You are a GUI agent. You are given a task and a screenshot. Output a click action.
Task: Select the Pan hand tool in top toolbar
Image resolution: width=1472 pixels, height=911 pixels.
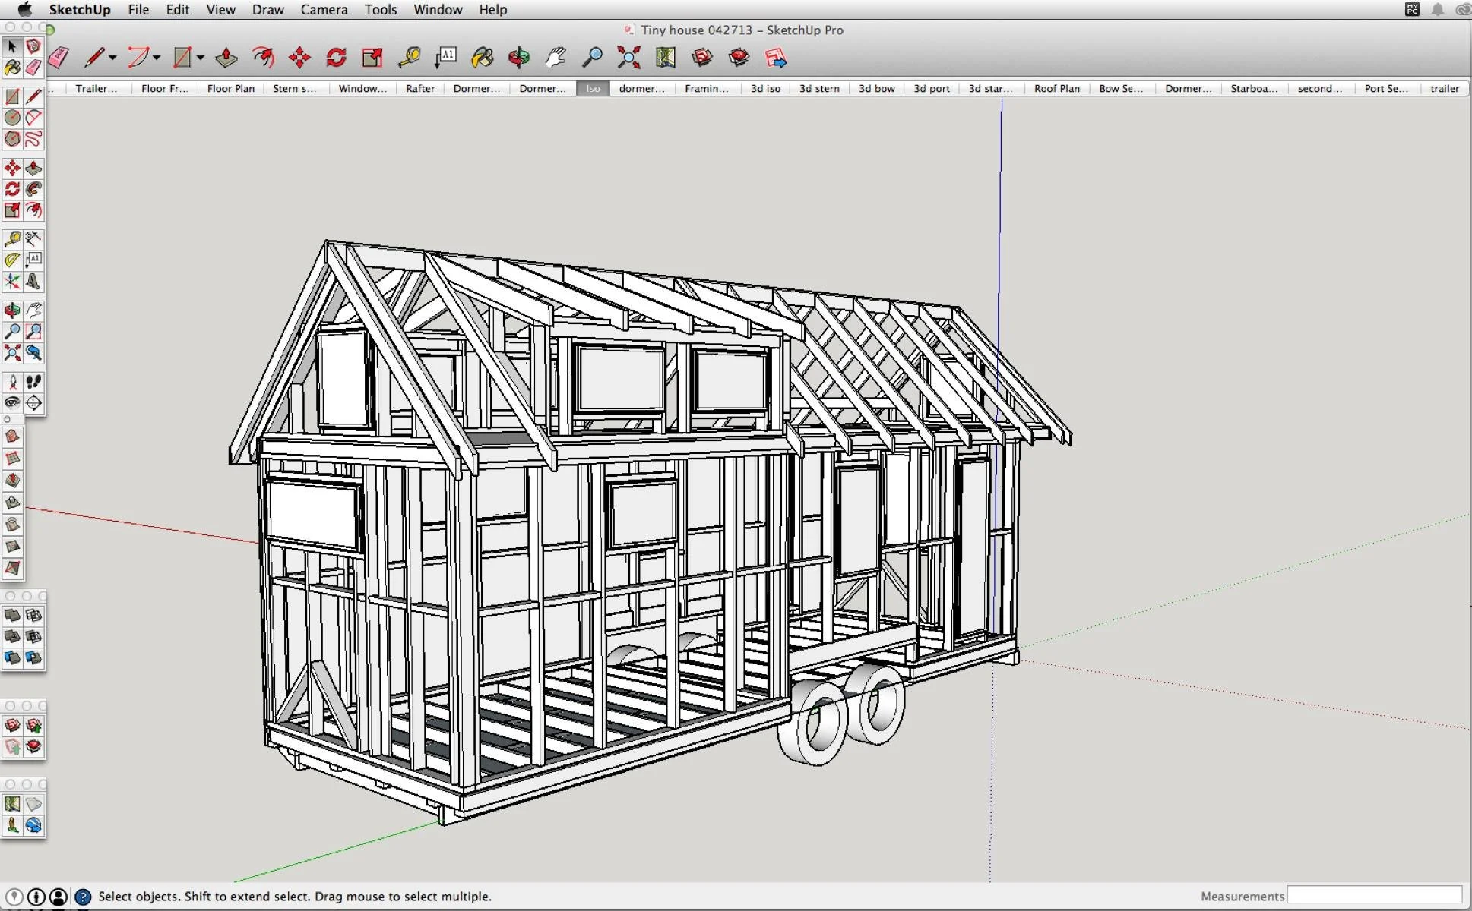point(556,58)
